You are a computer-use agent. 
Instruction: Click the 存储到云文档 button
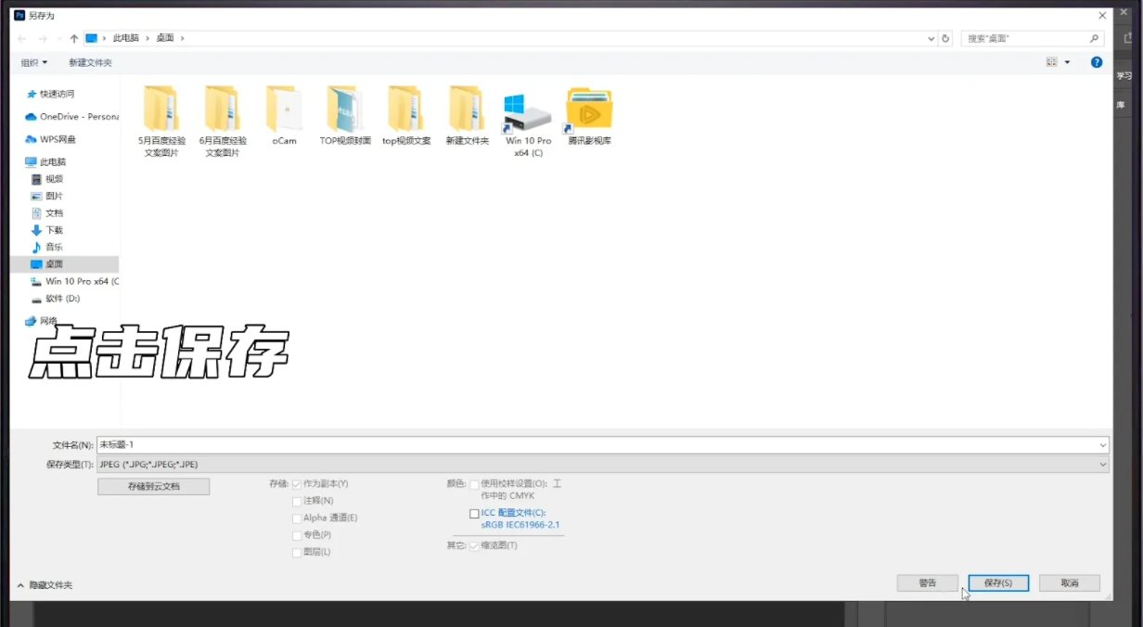point(153,486)
